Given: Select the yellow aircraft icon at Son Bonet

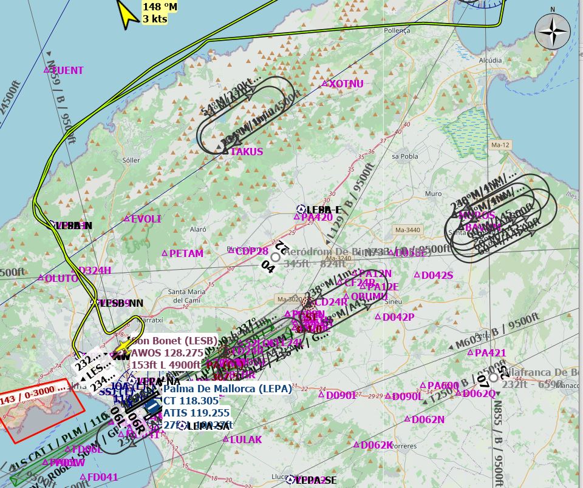Looking at the screenshot, I should (123, 346).
